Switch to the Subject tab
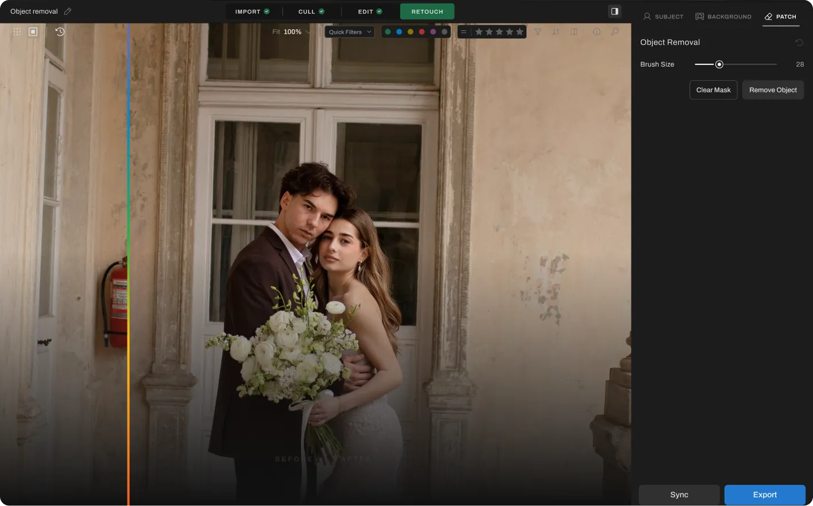 pos(663,17)
